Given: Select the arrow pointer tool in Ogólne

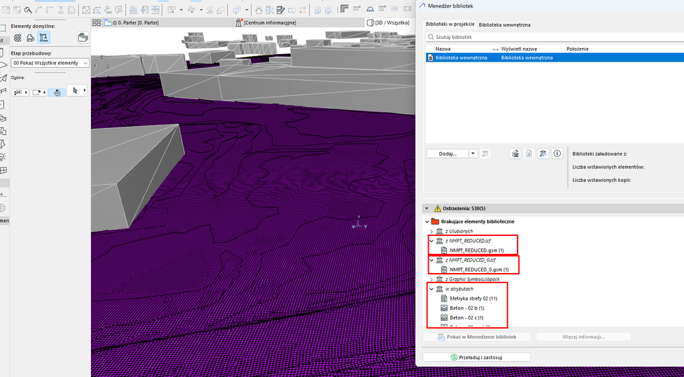Looking at the screenshot, I should tap(75, 91).
